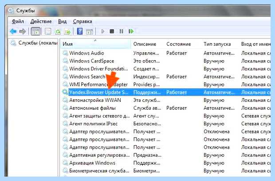Select the Адаптивная регулировка service
The width and height of the screenshot is (275, 181).
(99, 155)
